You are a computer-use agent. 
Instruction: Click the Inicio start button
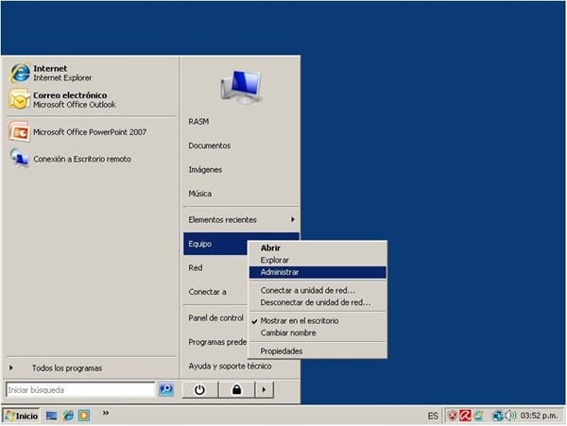22,416
